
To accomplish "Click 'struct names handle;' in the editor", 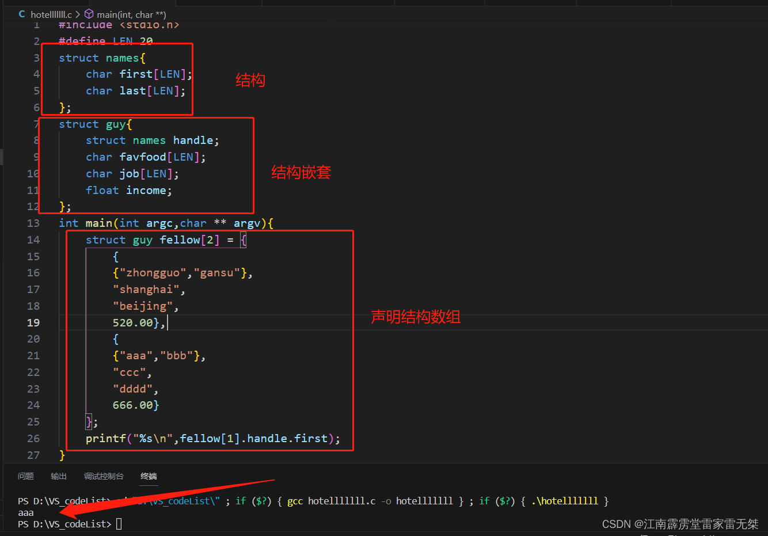I will click(x=153, y=140).
